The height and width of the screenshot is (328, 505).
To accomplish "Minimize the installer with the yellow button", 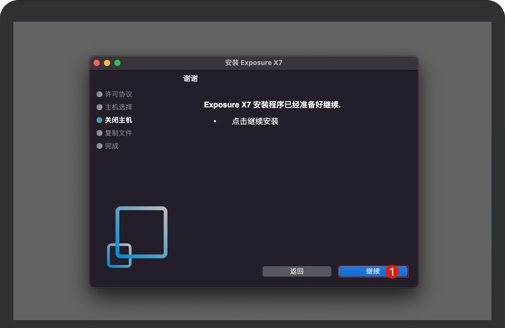I will pos(107,63).
